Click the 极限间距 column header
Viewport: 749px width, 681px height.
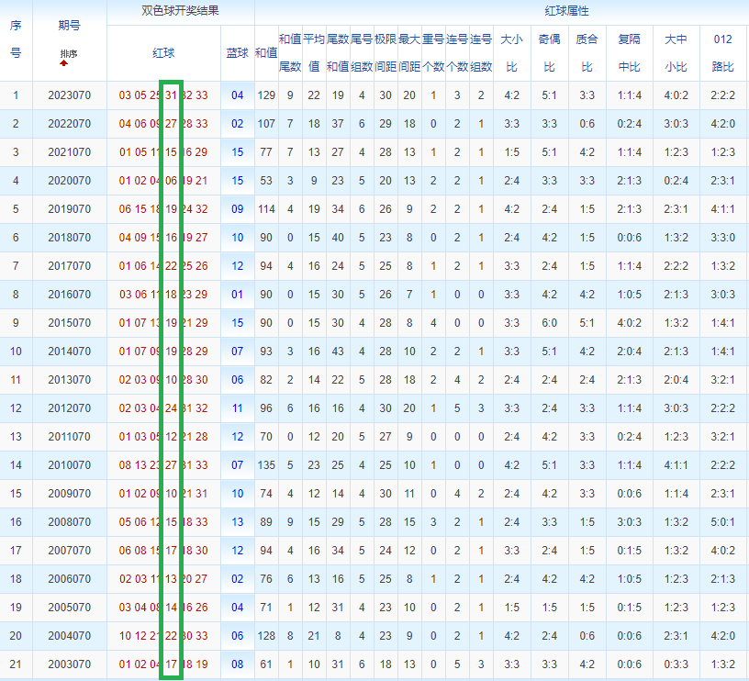coord(386,53)
